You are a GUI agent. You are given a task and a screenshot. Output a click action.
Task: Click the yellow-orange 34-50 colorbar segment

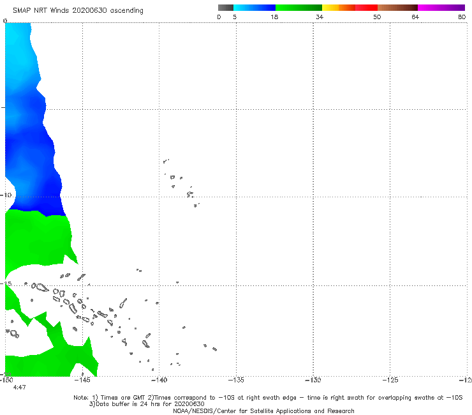point(350,8)
